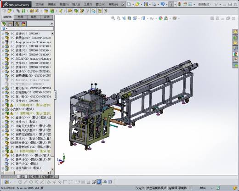Click the 大型装配体模式 status bar label
This screenshot has width=239, height=191.
click(x=156, y=188)
